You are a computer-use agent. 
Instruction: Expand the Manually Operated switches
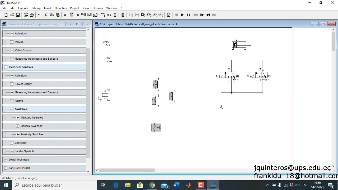click(17, 118)
